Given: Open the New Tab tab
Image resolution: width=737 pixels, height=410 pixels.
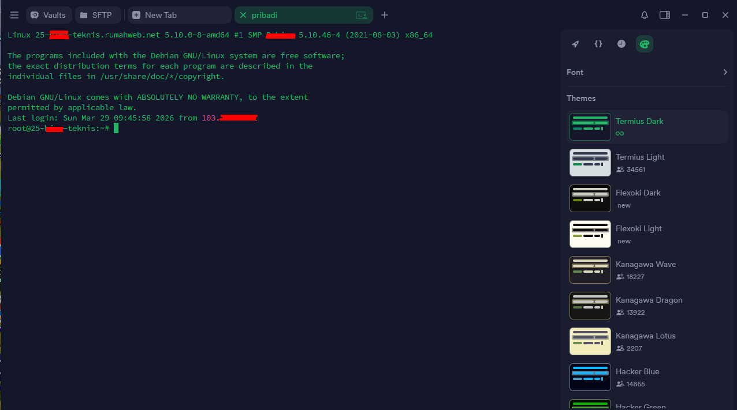Looking at the screenshot, I should (x=178, y=15).
